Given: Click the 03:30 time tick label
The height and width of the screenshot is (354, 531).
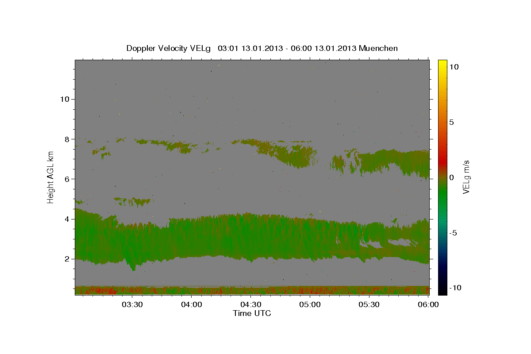Looking at the screenshot, I should pyautogui.click(x=132, y=305).
